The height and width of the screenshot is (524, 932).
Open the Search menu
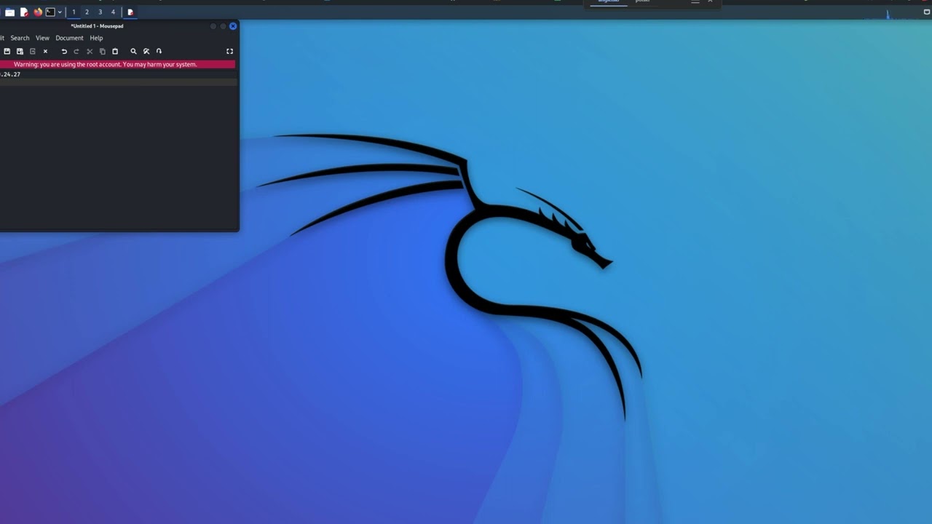click(20, 38)
